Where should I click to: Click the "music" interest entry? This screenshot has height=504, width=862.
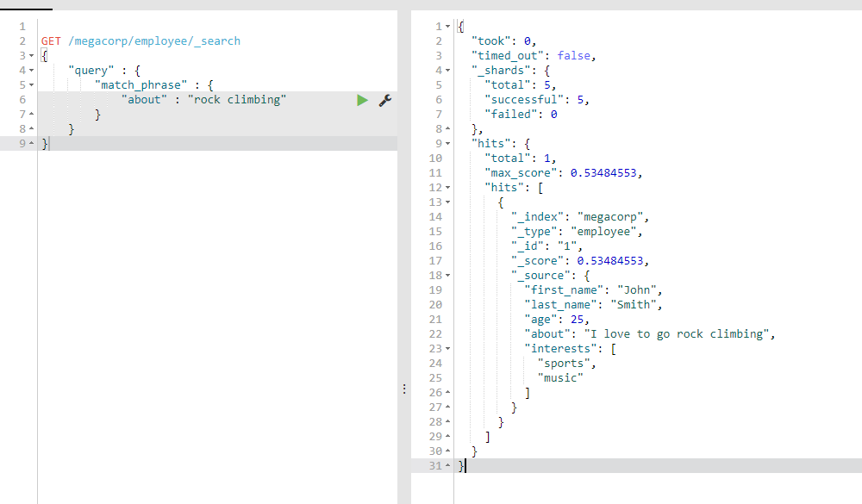click(x=560, y=378)
